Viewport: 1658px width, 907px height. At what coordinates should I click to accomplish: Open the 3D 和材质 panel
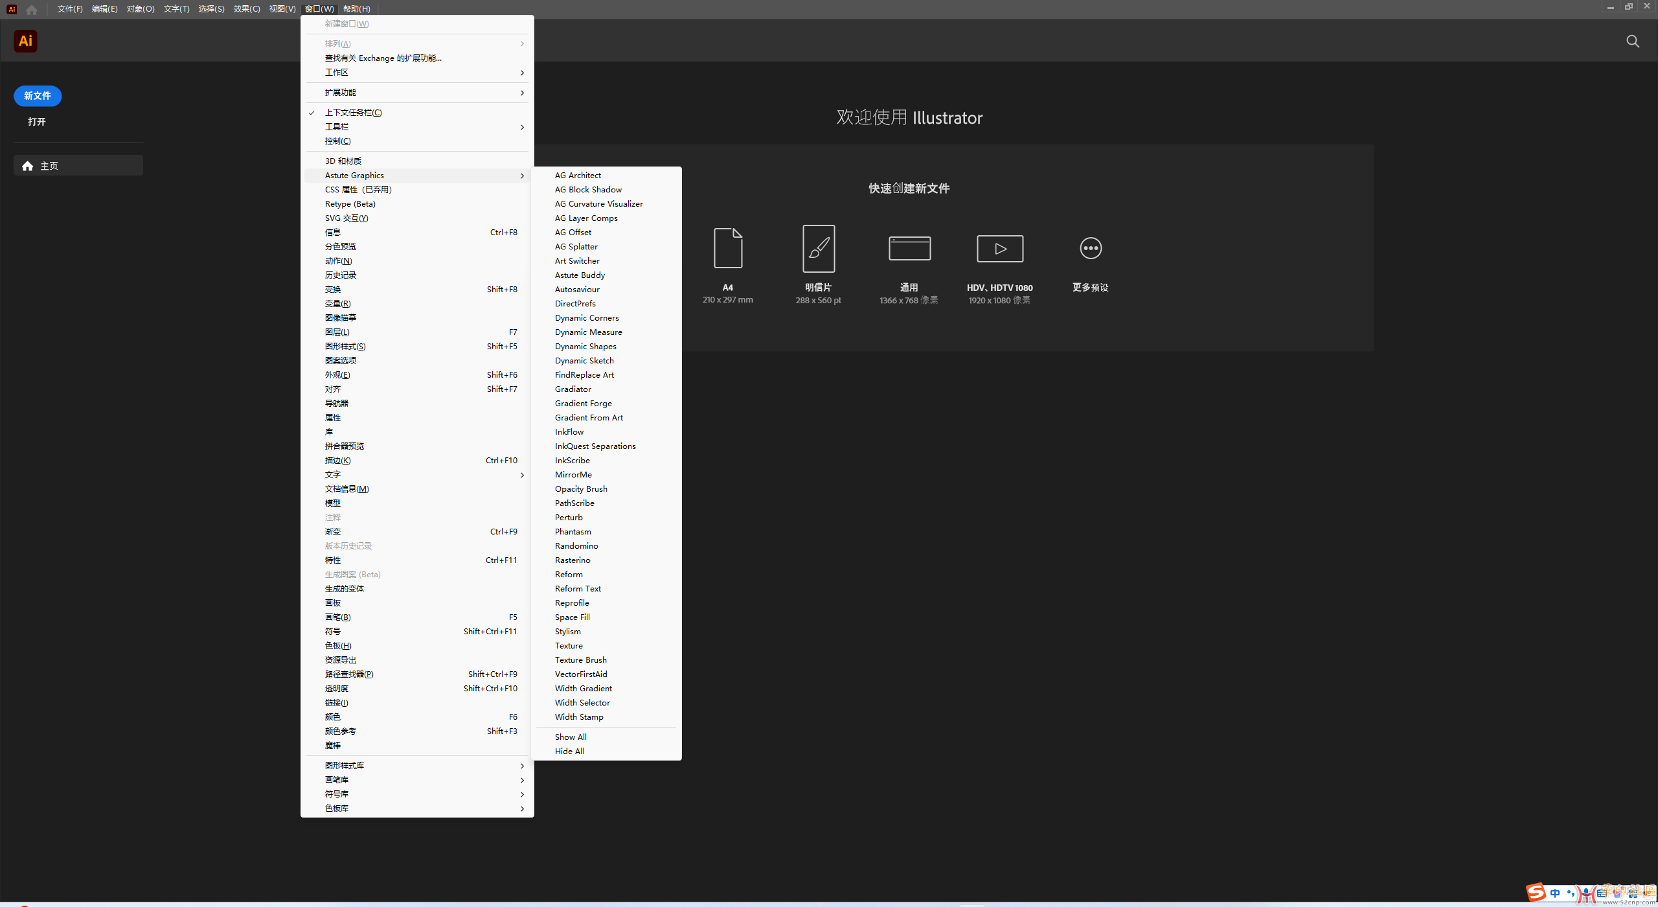(x=417, y=161)
